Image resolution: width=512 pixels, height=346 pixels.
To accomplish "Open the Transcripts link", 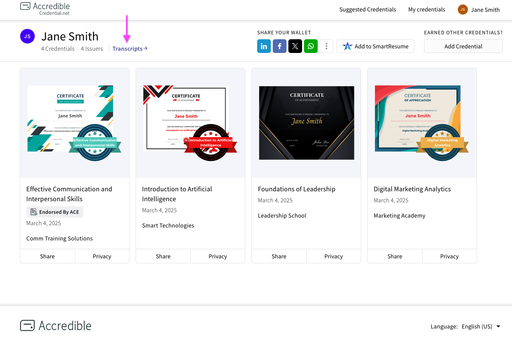I will pos(130,49).
